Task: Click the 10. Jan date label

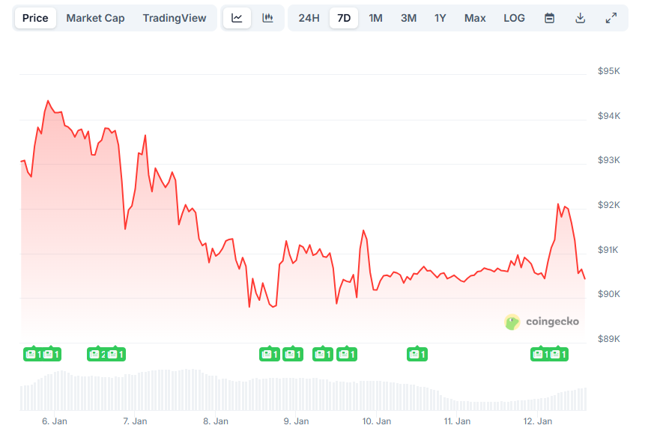Action: point(376,421)
